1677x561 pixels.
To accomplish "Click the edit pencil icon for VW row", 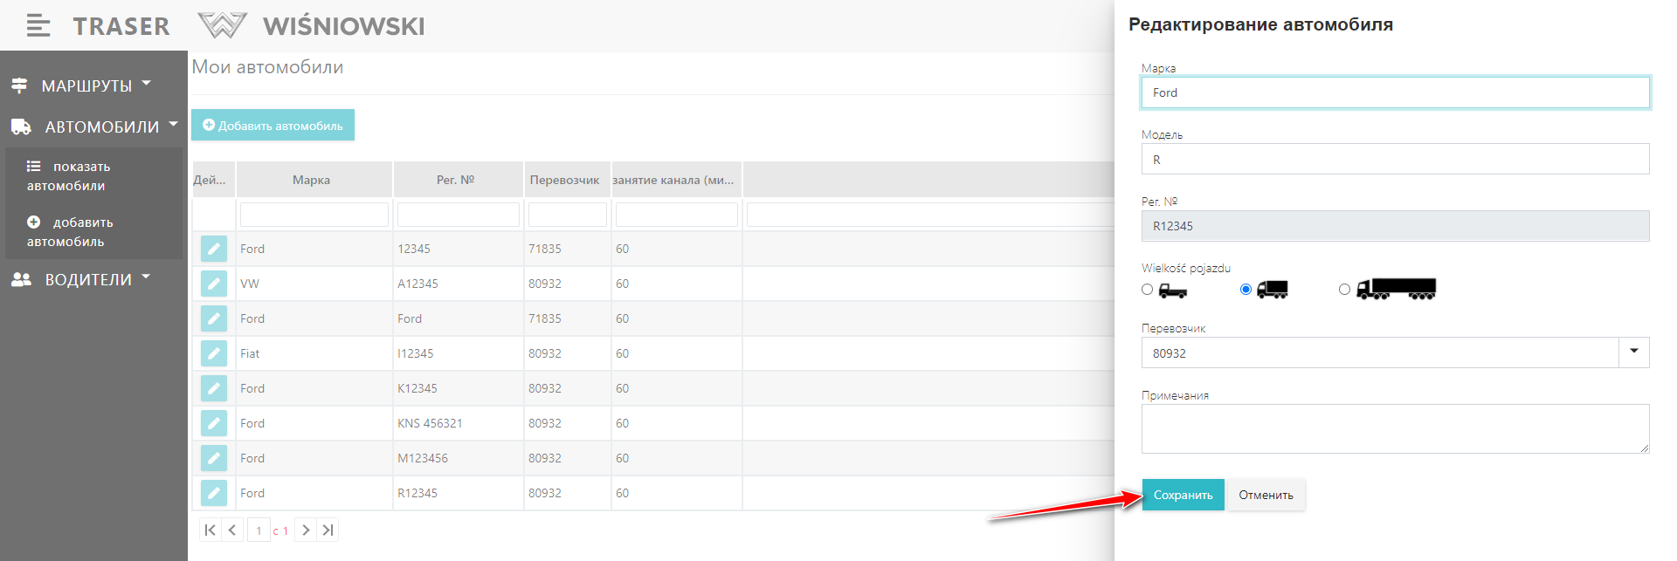I will pyautogui.click(x=214, y=284).
